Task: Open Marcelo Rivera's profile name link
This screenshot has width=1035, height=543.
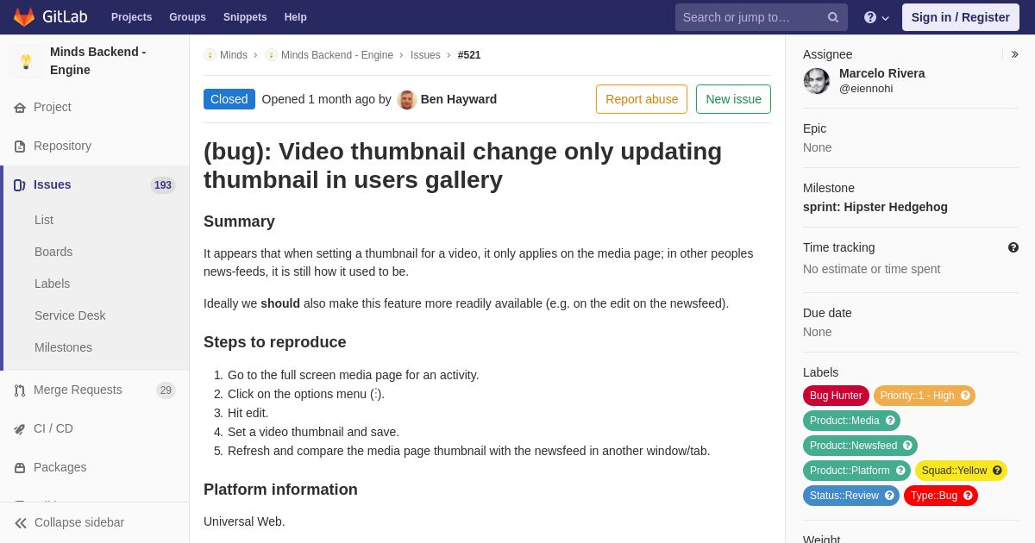Action: pyautogui.click(x=882, y=73)
